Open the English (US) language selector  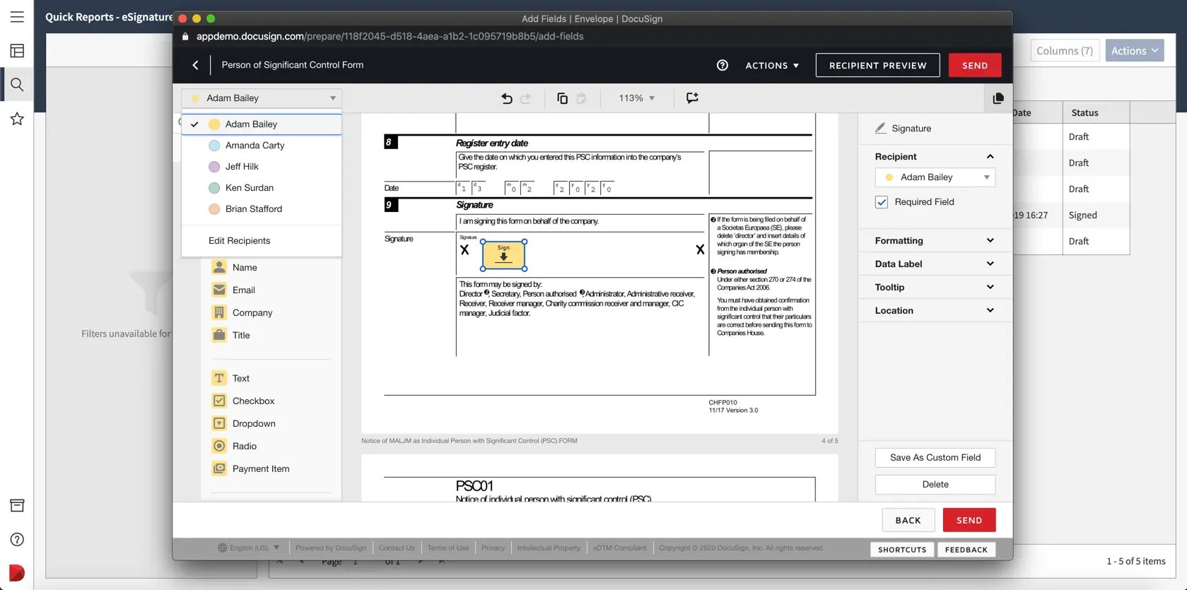pos(249,548)
